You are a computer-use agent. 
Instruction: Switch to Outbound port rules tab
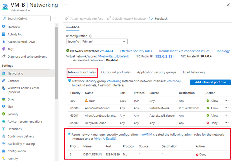116,72
